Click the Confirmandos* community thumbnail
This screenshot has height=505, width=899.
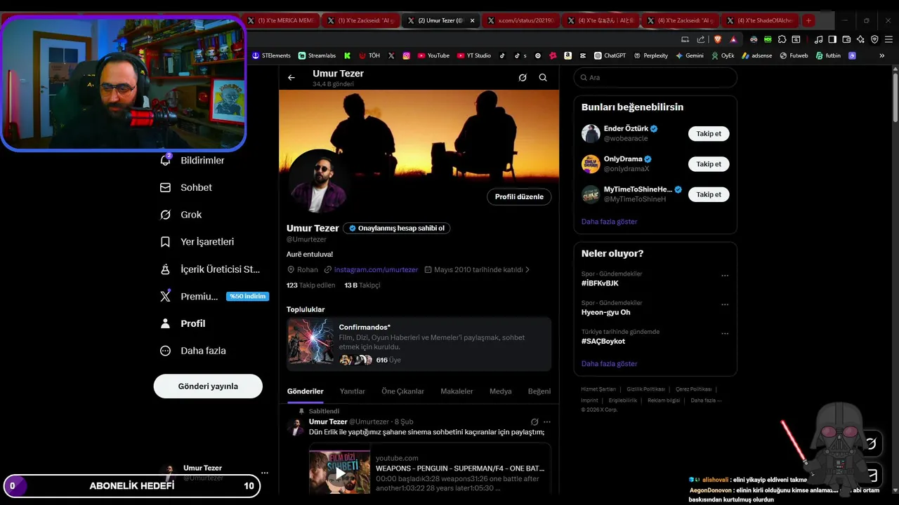(x=311, y=342)
